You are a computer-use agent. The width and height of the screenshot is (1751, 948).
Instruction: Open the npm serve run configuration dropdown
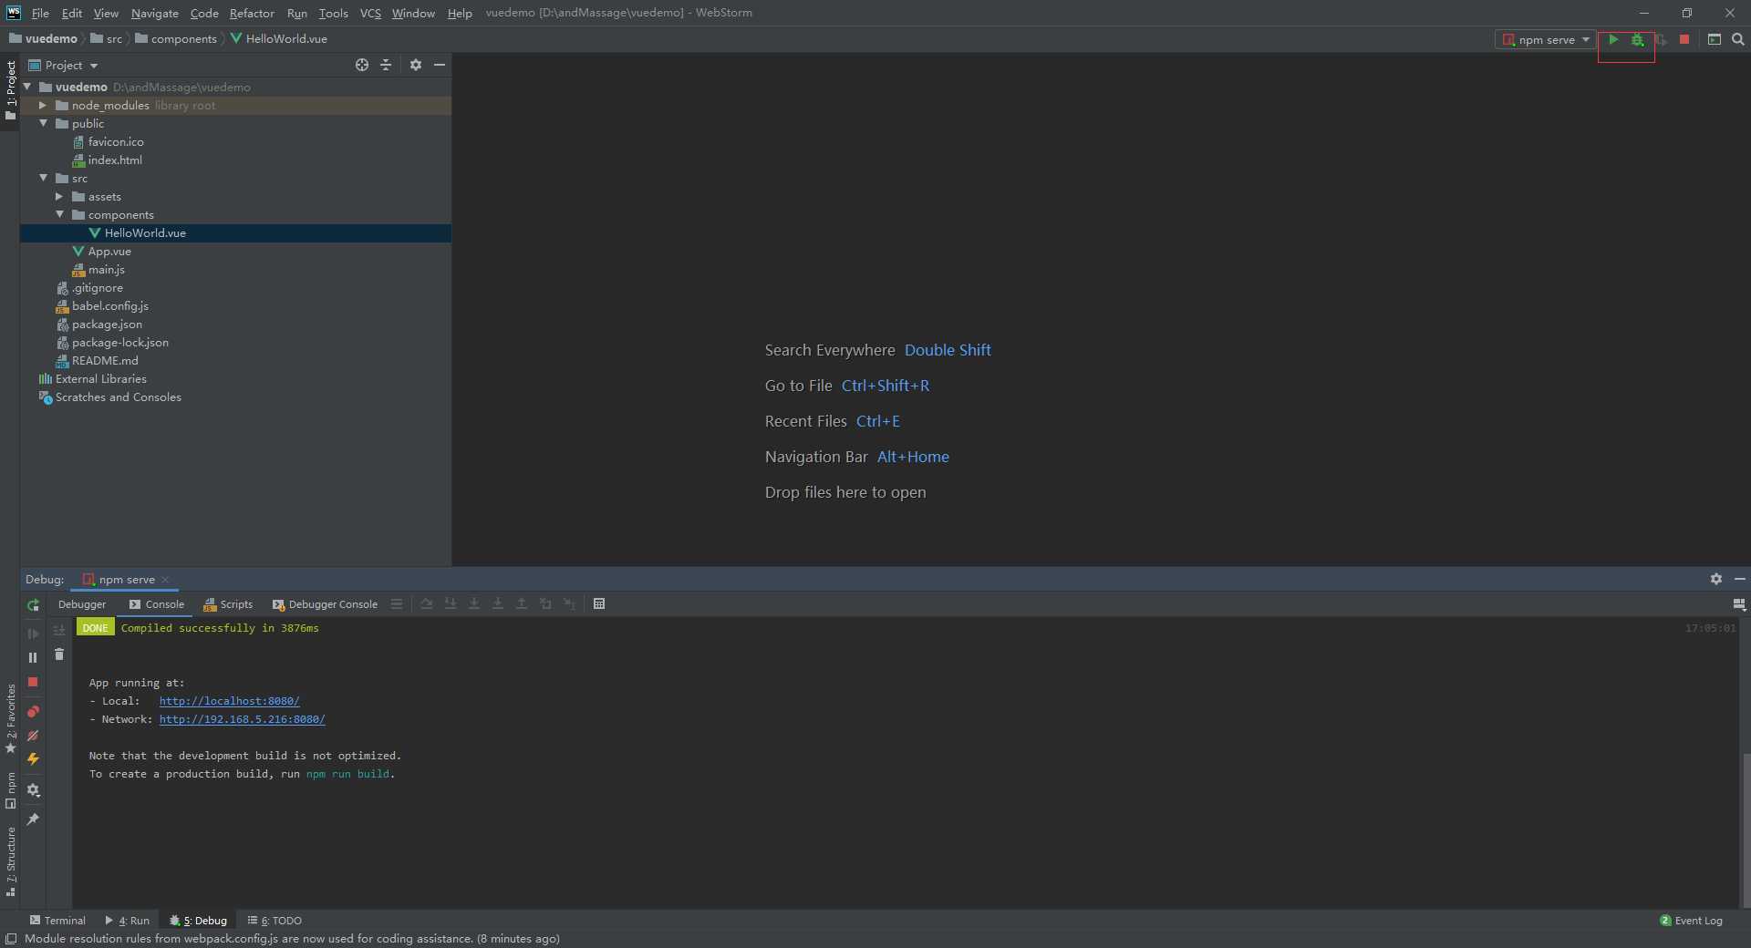click(x=1546, y=39)
